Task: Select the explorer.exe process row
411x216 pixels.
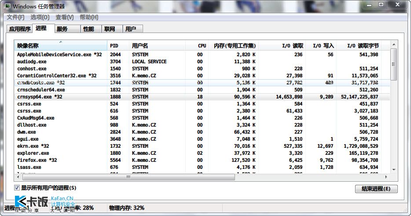Action: pyautogui.click(x=202, y=153)
